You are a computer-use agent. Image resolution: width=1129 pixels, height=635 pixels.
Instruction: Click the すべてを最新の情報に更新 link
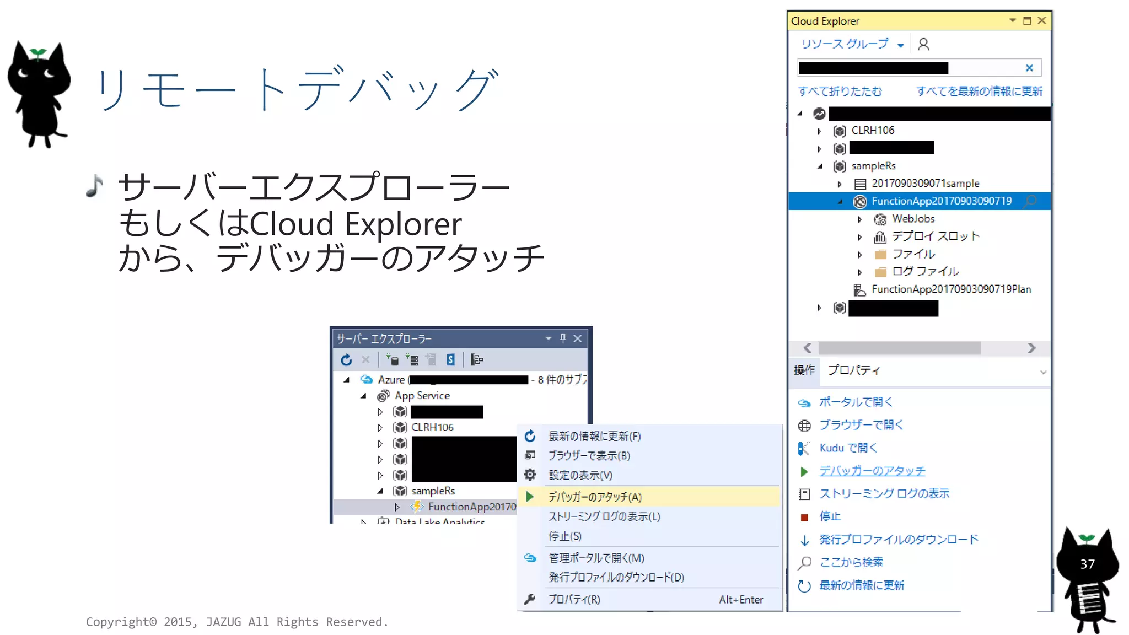pyautogui.click(x=980, y=92)
